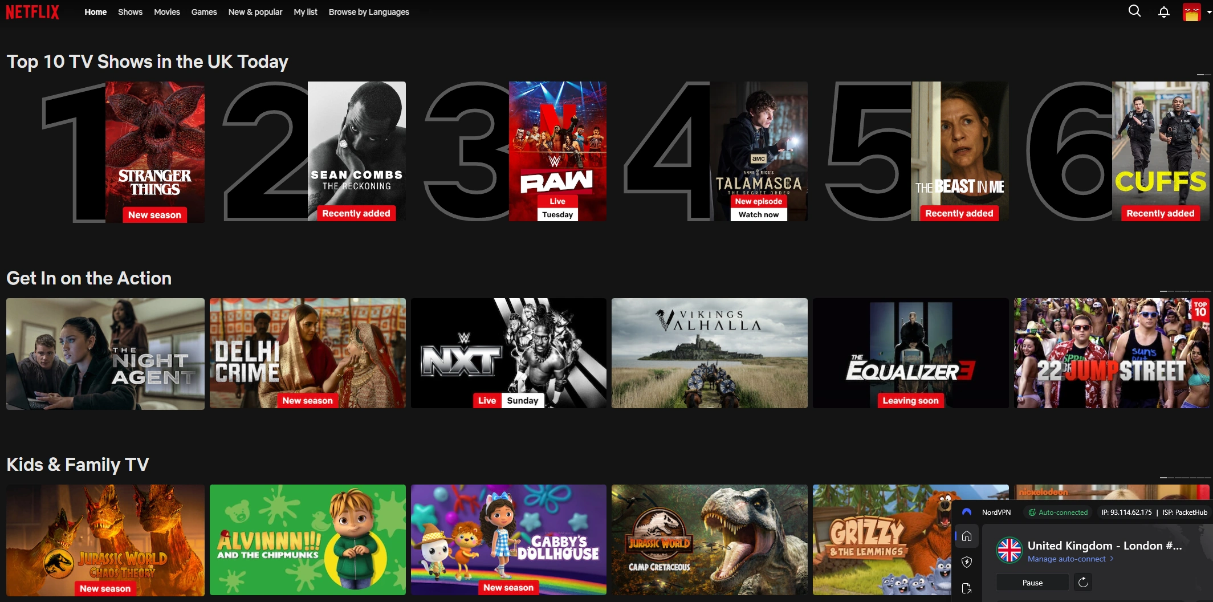Open the Shows menu item

(130, 12)
